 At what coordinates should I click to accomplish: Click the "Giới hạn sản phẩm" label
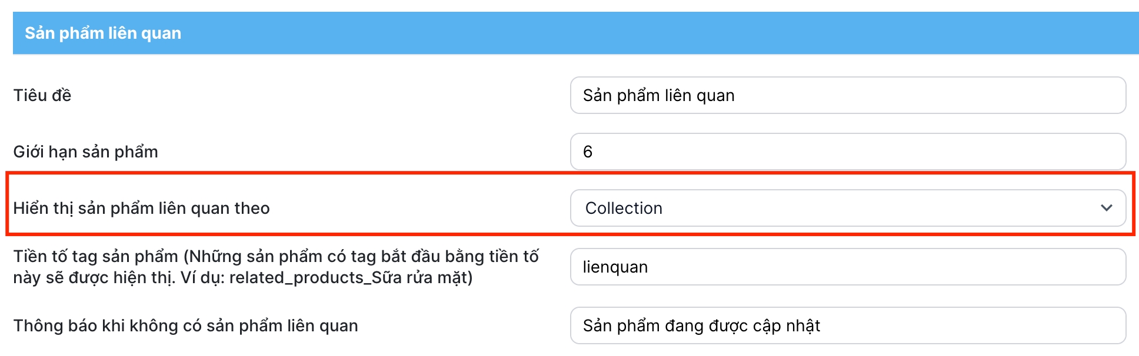point(85,152)
